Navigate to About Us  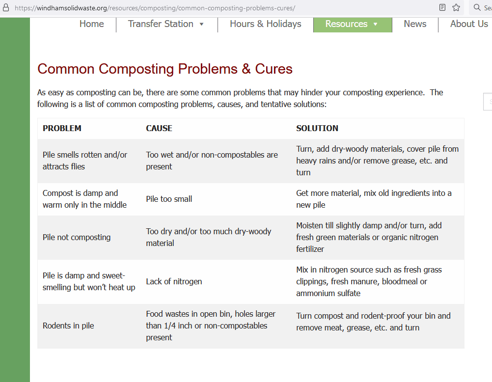469,24
